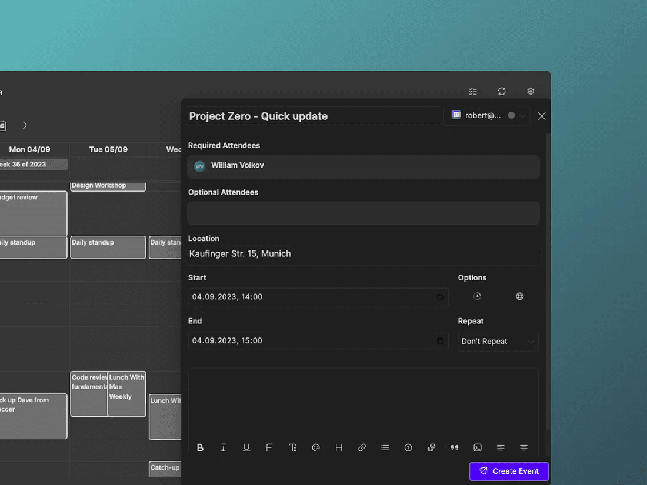The width and height of the screenshot is (647, 485).
Task: Open the text color palette icon
Action: point(316,447)
